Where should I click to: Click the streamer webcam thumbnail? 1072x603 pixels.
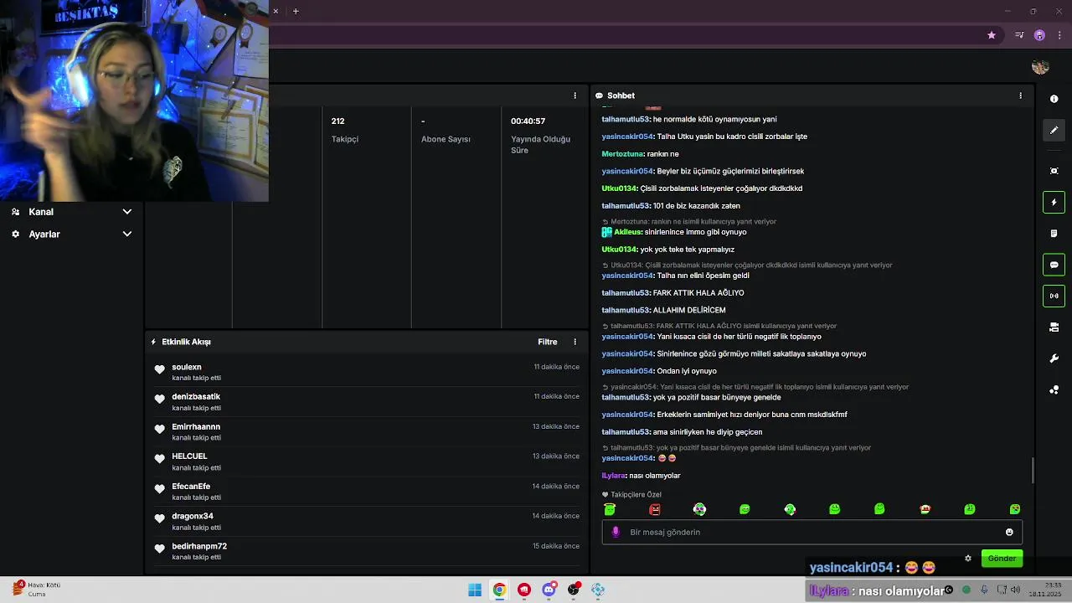pyautogui.click(x=134, y=100)
